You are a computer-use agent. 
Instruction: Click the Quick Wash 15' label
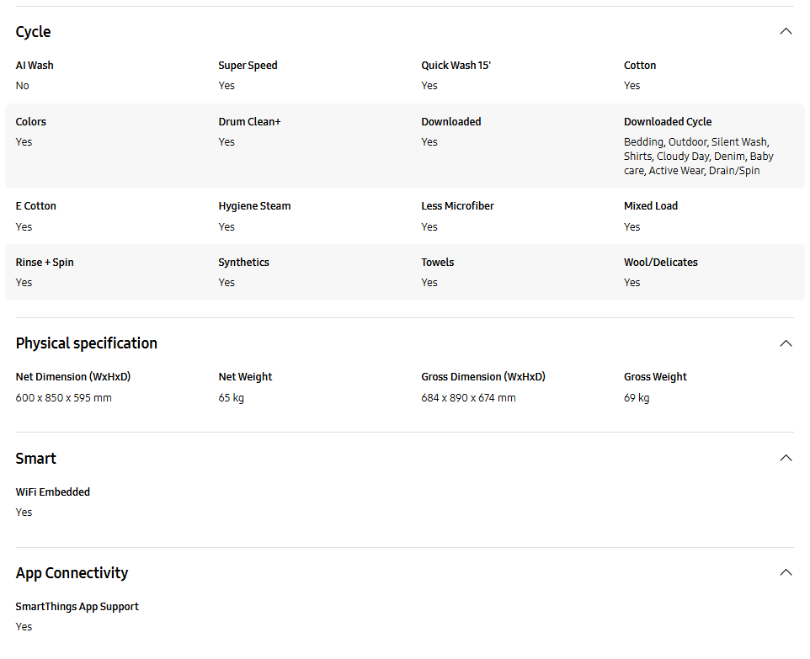[x=456, y=66]
